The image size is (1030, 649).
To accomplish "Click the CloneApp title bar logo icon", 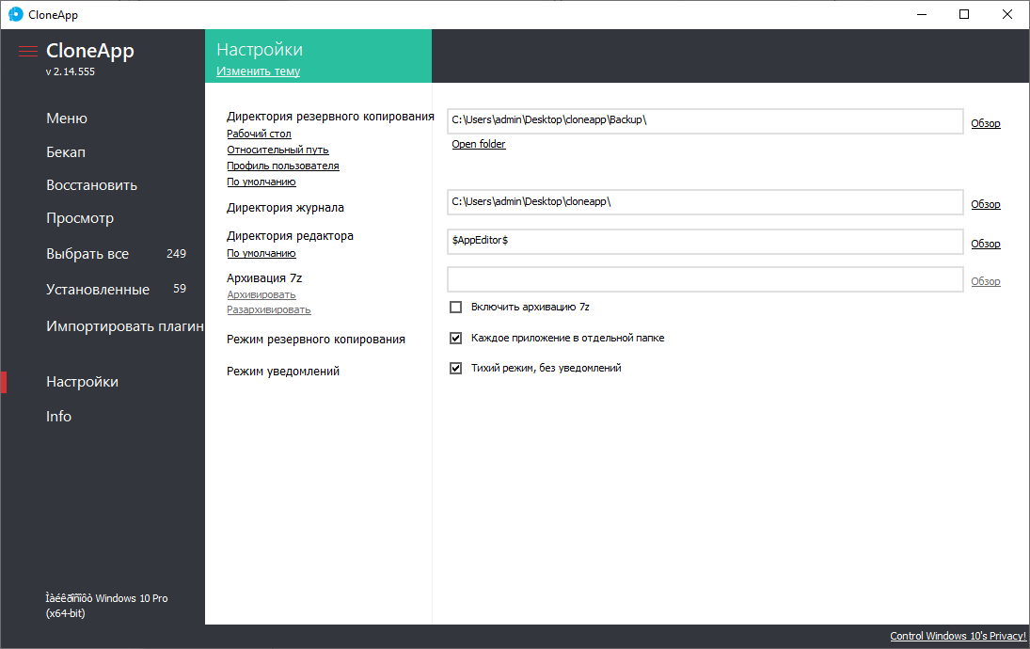I will click(x=16, y=14).
